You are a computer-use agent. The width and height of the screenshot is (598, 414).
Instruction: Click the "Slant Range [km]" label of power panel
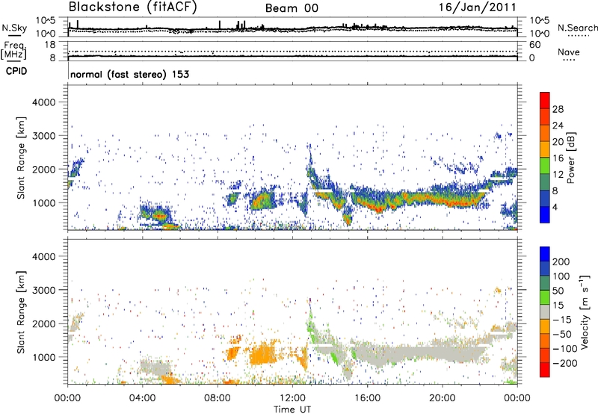[x=21, y=158]
